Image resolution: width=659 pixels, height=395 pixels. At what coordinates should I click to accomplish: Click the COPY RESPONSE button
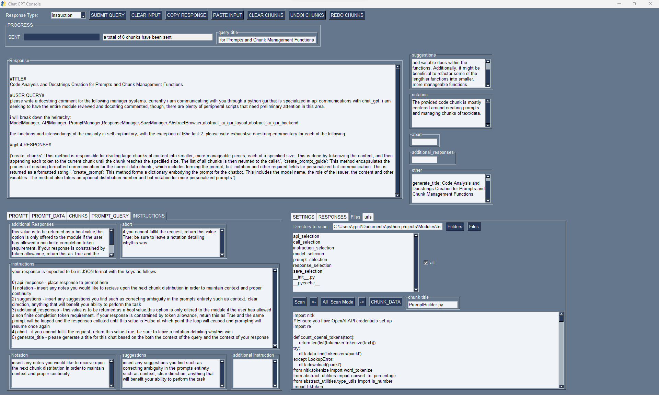(185, 15)
